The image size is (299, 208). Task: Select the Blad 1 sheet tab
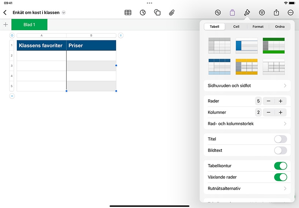point(29,25)
